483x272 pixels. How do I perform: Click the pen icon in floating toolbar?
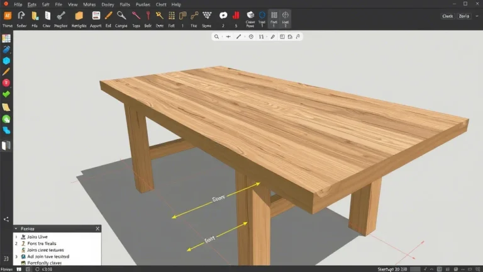272,37
